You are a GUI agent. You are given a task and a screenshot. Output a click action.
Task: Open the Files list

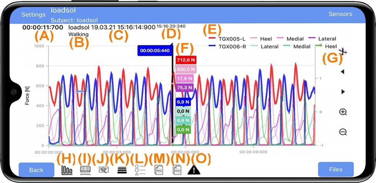point(336,169)
